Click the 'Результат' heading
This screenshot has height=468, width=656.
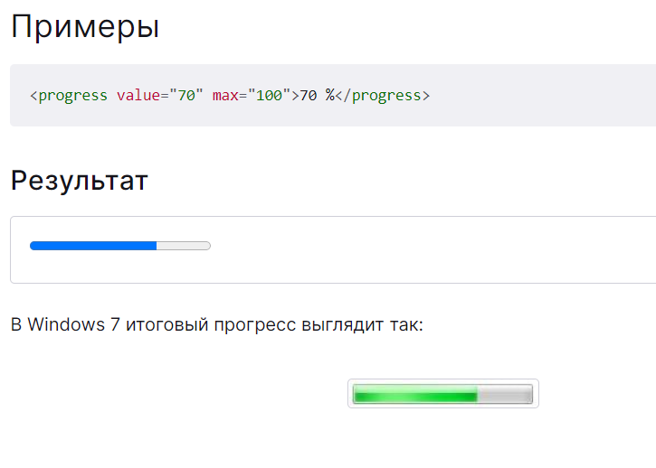point(79,180)
